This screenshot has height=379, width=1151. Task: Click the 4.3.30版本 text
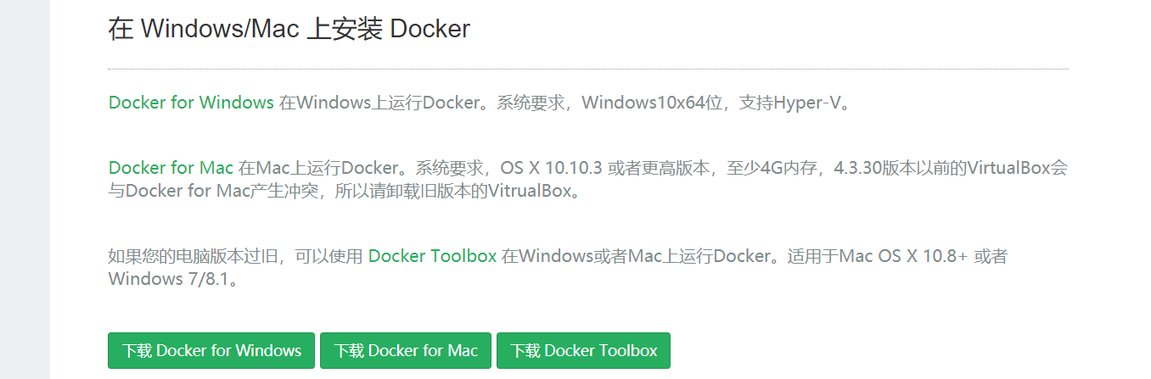point(874,167)
